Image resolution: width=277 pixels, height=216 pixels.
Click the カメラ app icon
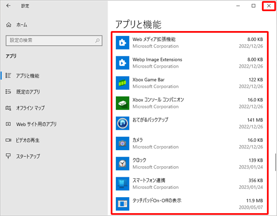tap(122, 143)
